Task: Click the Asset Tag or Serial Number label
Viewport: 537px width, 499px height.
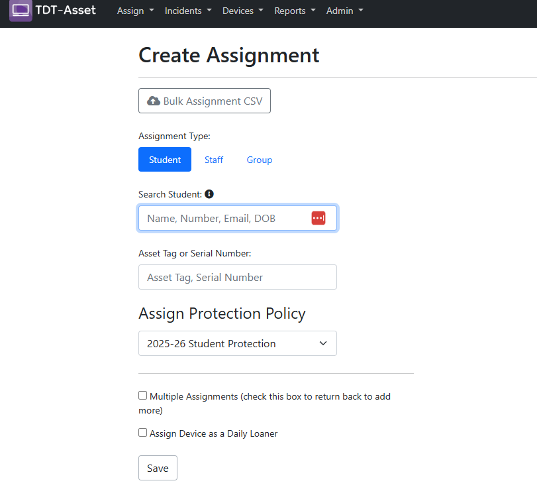Action: (x=195, y=253)
